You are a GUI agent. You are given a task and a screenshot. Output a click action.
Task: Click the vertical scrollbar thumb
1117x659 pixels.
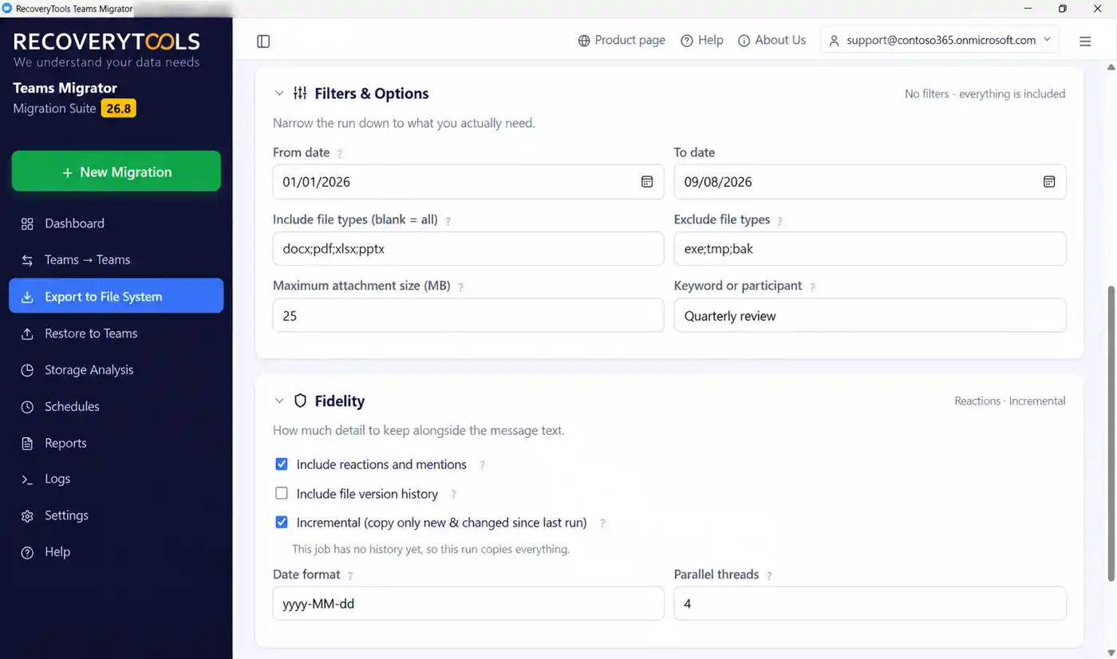[1111, 433]
